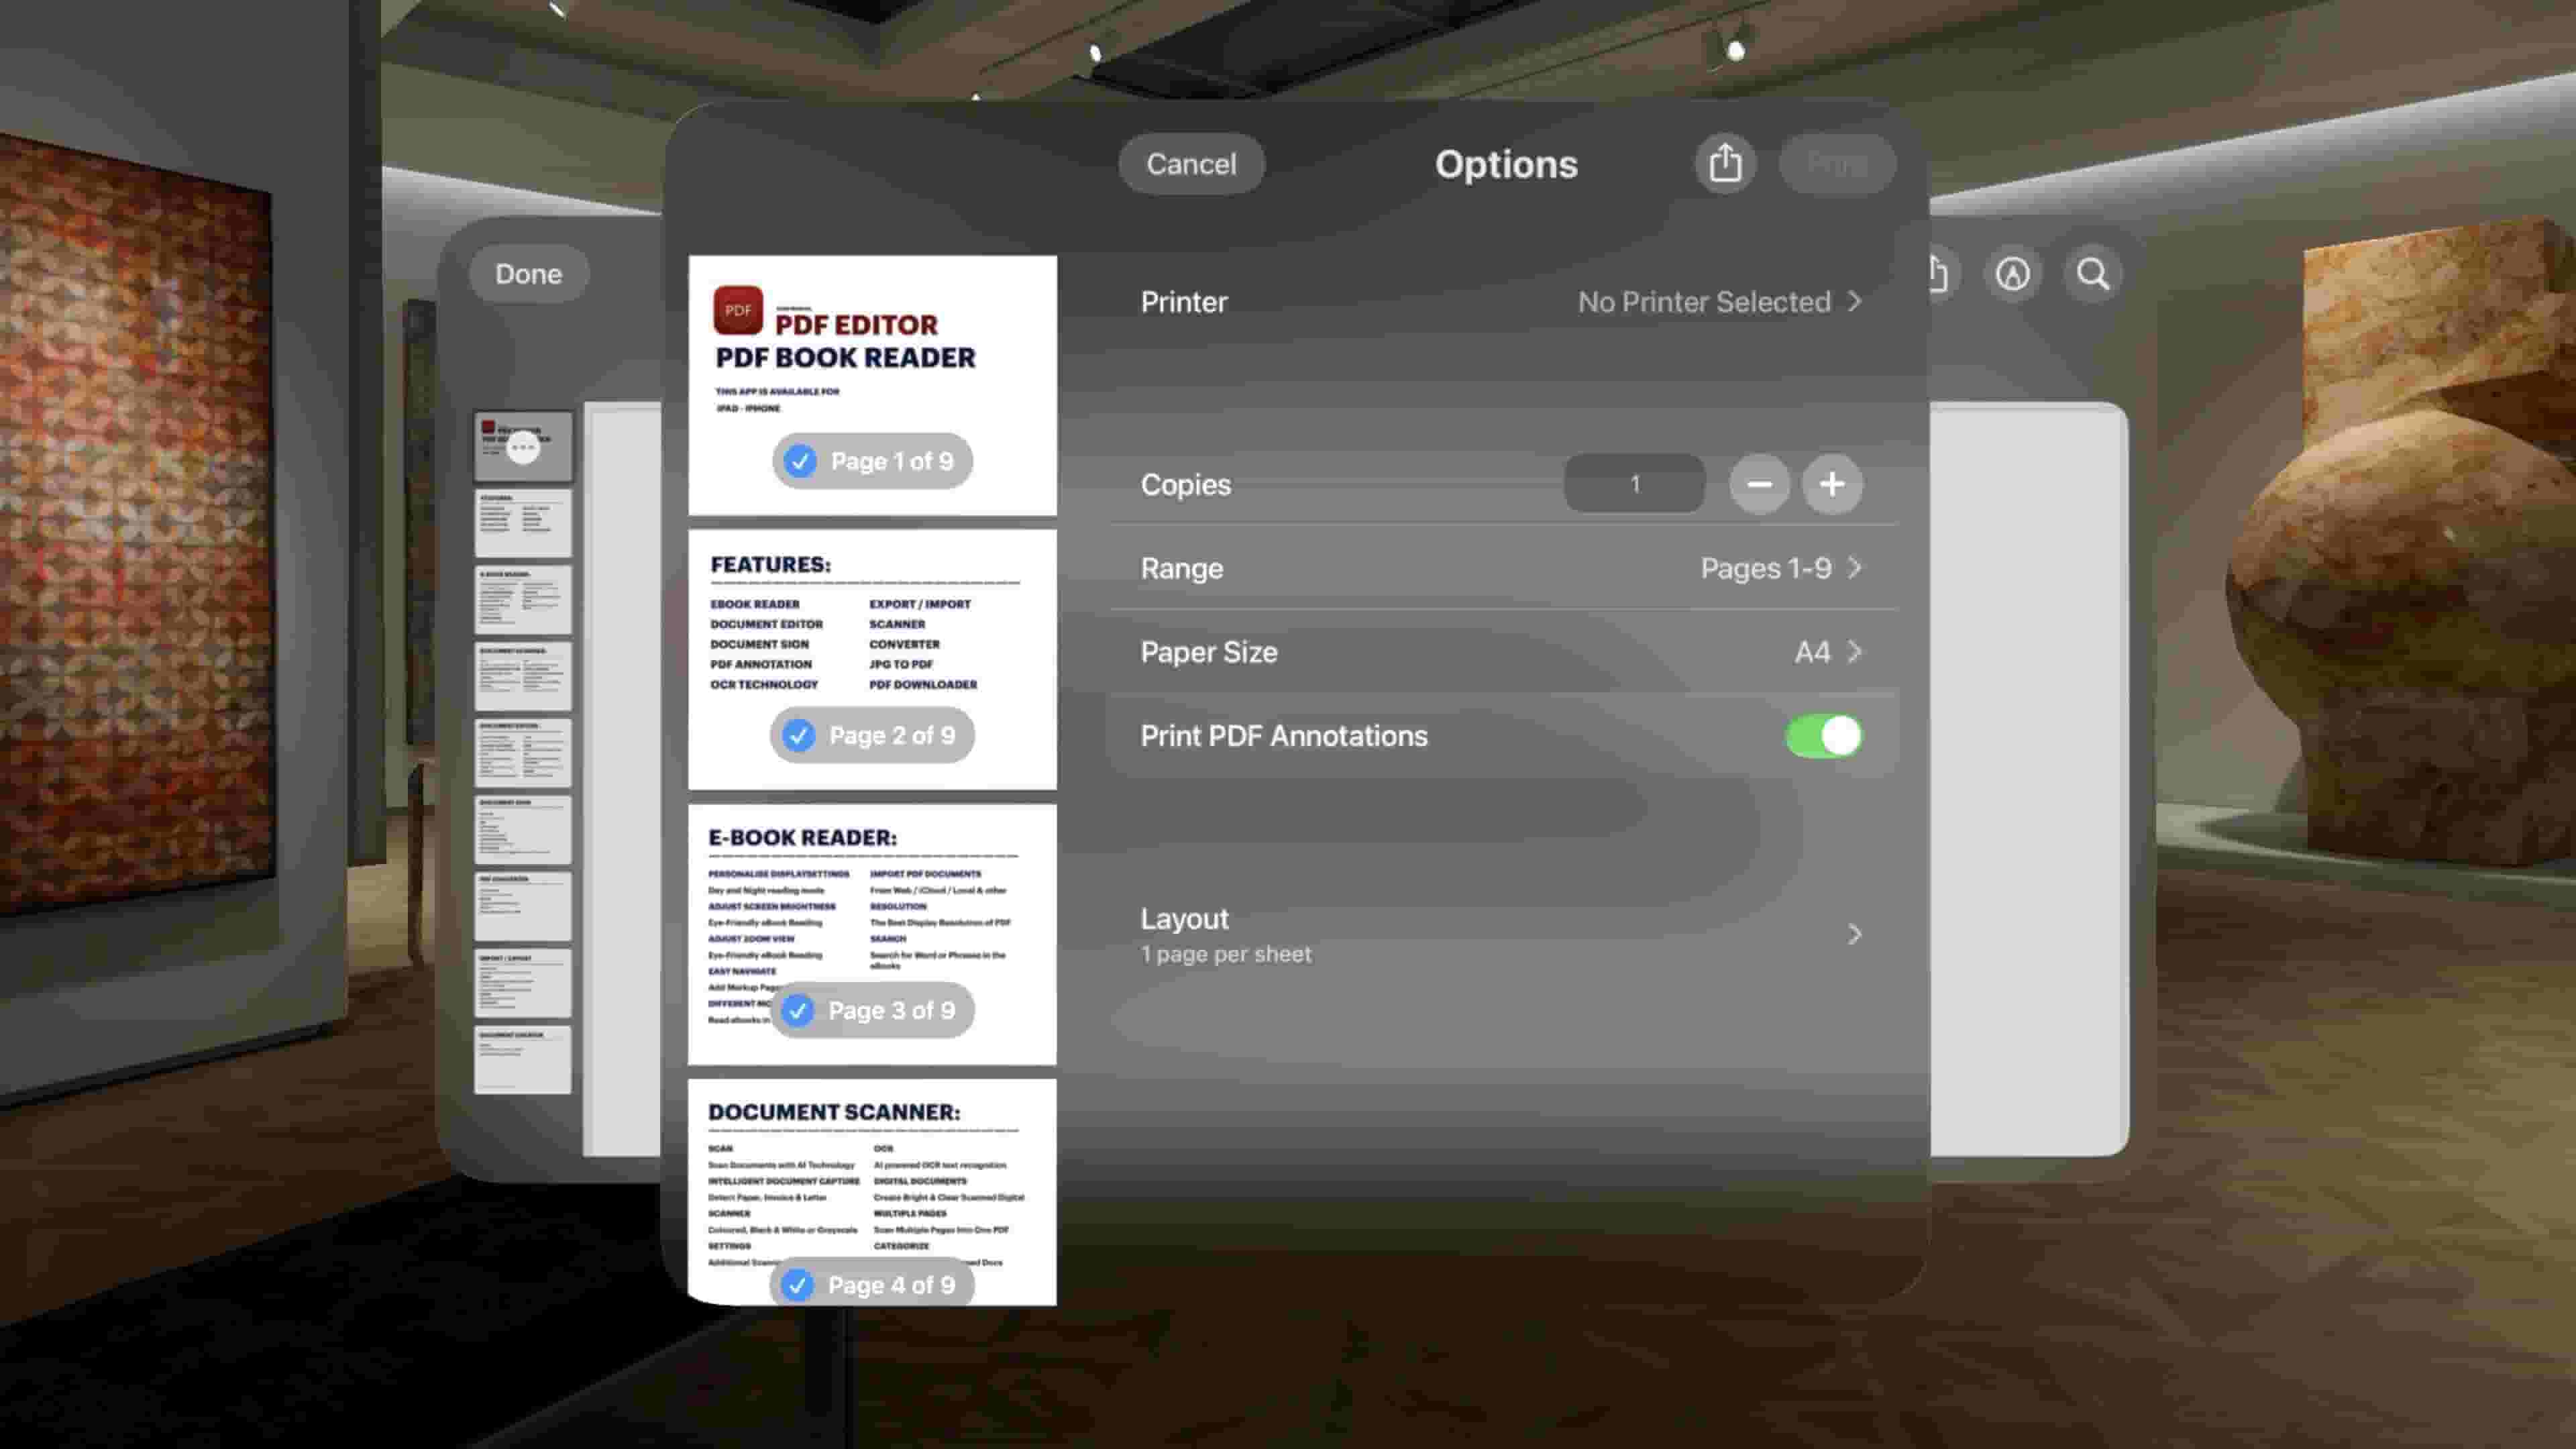2576x1449 pixels.
Task: Click the dimmed Print button icon
Action: (1838, 163)
